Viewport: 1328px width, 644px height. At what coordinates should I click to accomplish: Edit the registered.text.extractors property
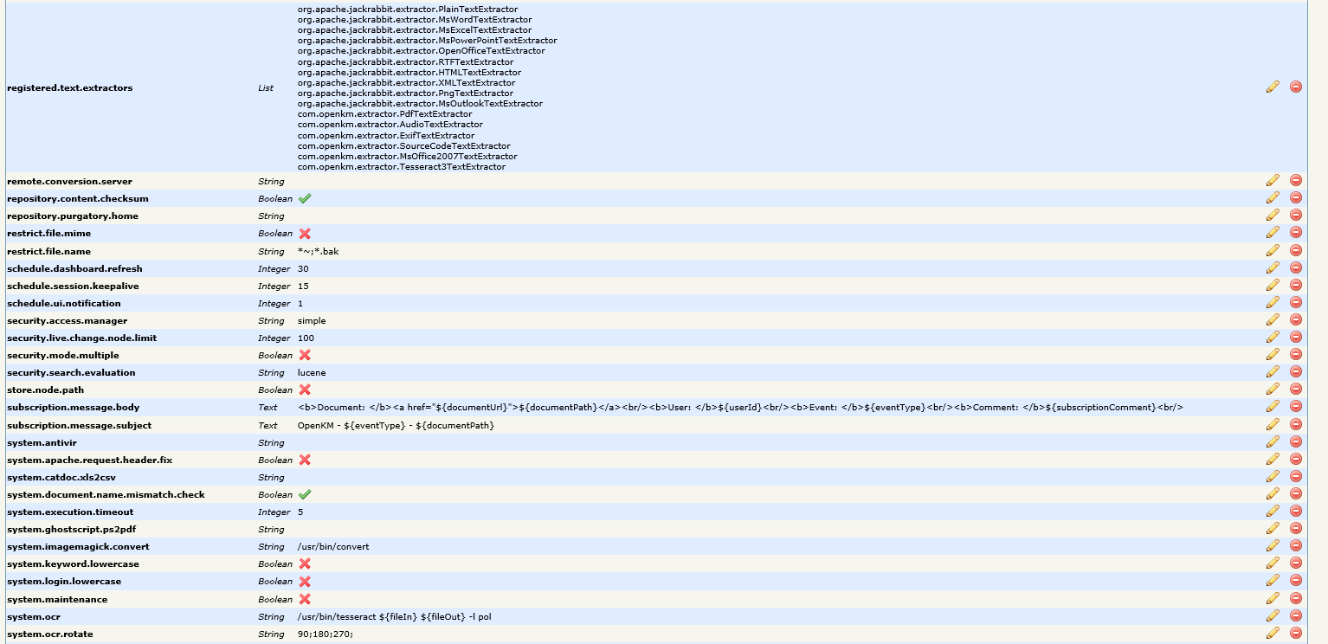point(1272,87)
